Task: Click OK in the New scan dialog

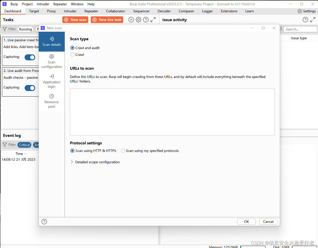Action: (246, 222)
